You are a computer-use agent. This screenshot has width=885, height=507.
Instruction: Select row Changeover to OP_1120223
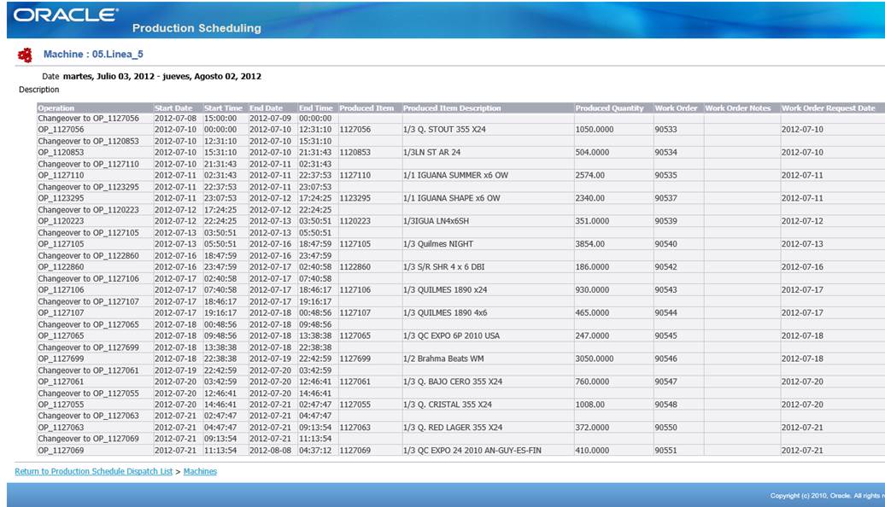tap(460, 210)
